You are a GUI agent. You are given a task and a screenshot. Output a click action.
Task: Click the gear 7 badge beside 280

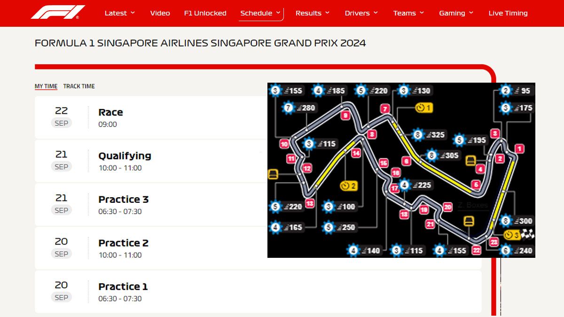[289, 108]
